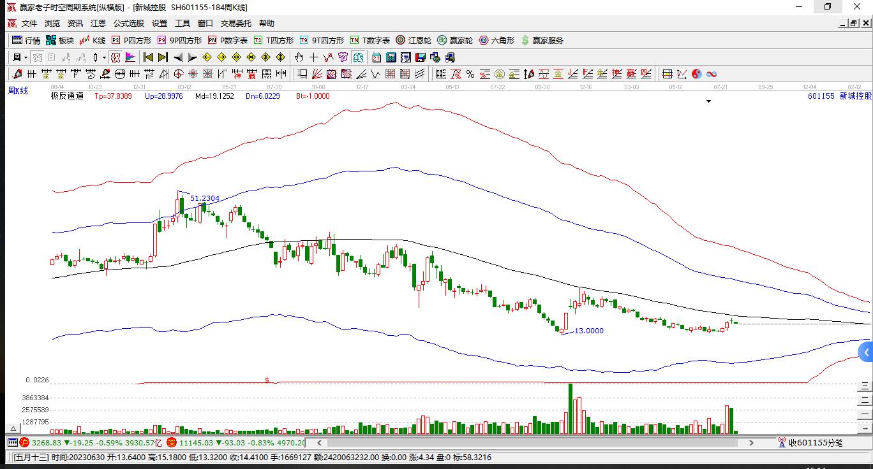Open the 文件 menu
This screenshot has width=873, height=469.
point(29,24)
